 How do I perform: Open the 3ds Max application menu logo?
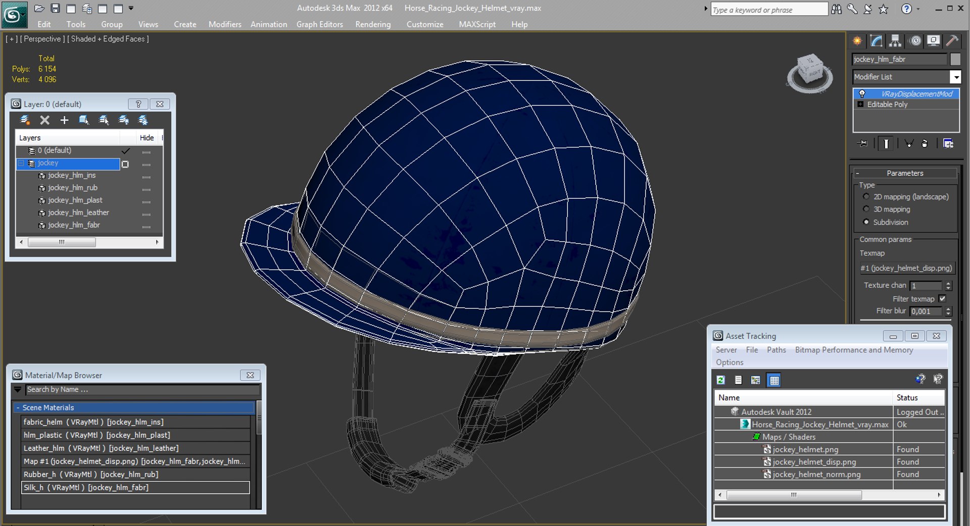point(14,15)
